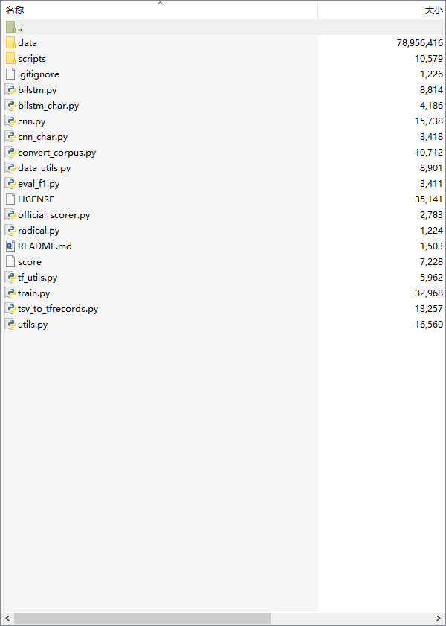The image size is (446, 626).
Task: Click the scroll right arrow
Action: [x=439, y=619]
